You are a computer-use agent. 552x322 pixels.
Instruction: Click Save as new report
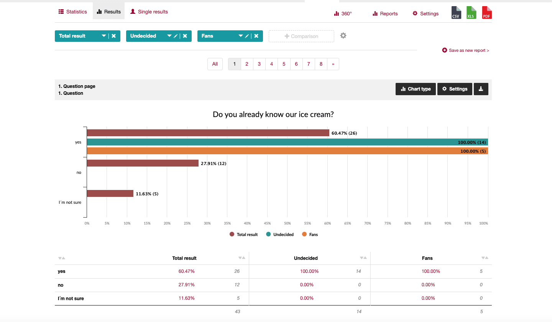[465, 50]
